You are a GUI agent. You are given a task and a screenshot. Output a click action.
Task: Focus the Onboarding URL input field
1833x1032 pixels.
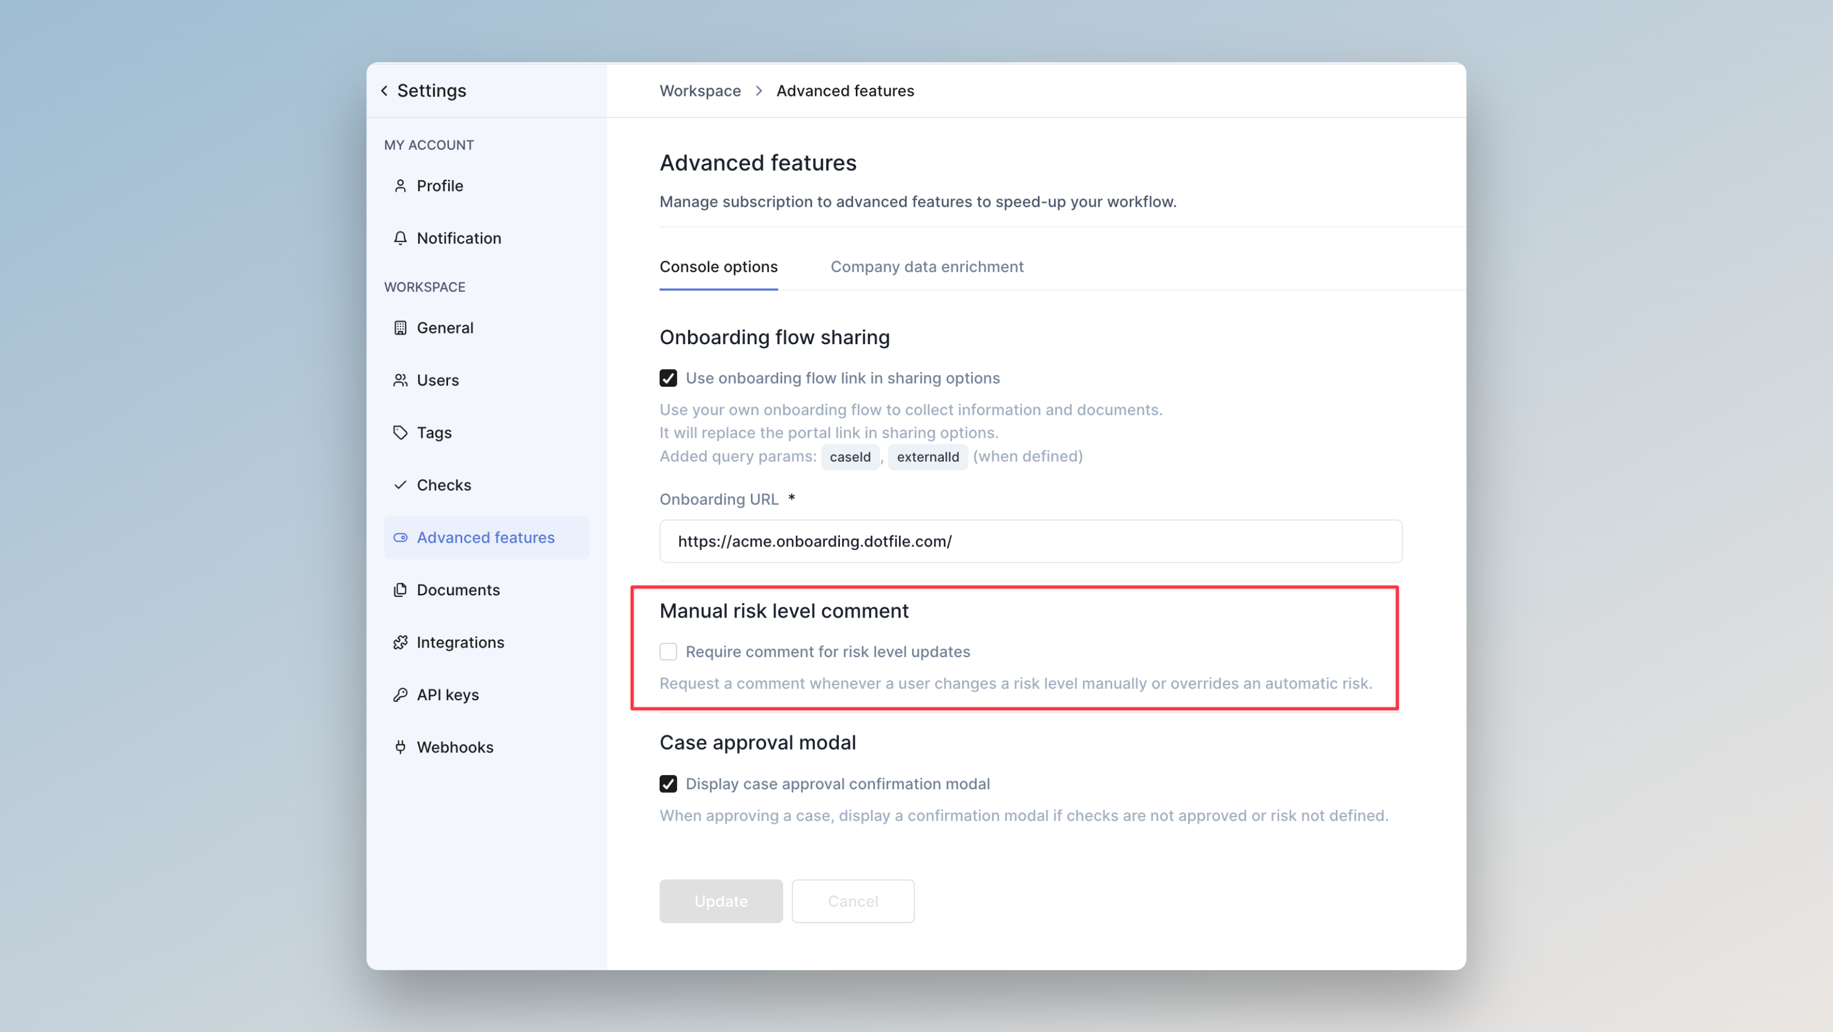click(1029, 542)
